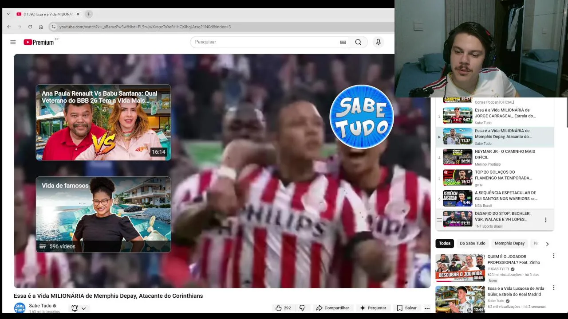This screenshot has width=568, height=319.
Task: Open QUEM É O JOGADOR PROFISSIONAL thumbnail
Action: 460,268
